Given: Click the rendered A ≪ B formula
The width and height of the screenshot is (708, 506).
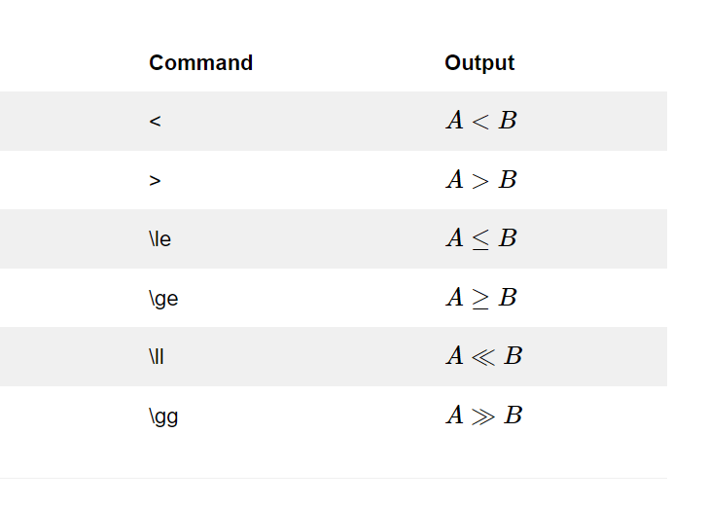Looking at the screenshot, I should [484, 356].
